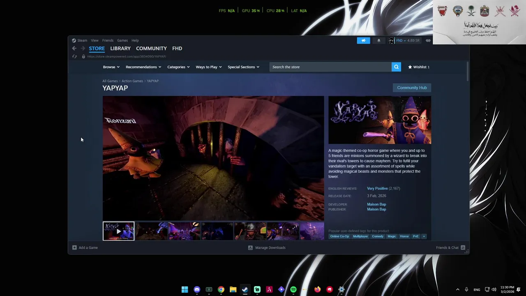Expand the Categories dropdown

tap(178, 67)
